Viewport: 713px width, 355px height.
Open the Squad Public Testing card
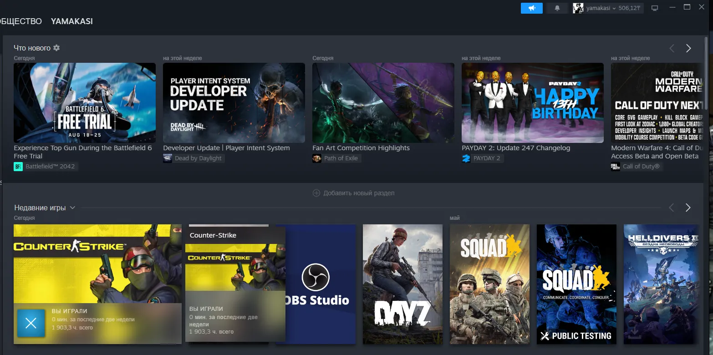576,284
